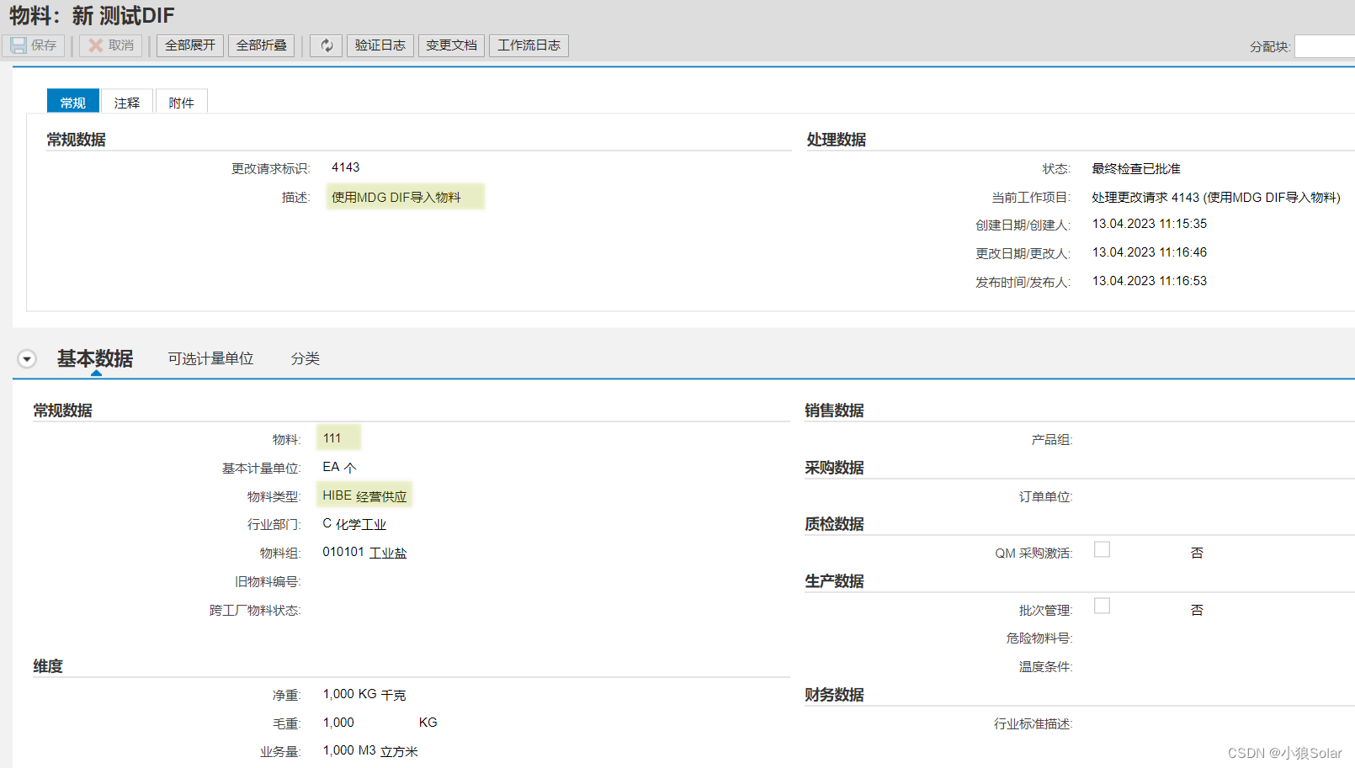Click the net weight value 1,000 KG 千克
This screenshot has height=768, width=1355.
click(x=364, y=694)
